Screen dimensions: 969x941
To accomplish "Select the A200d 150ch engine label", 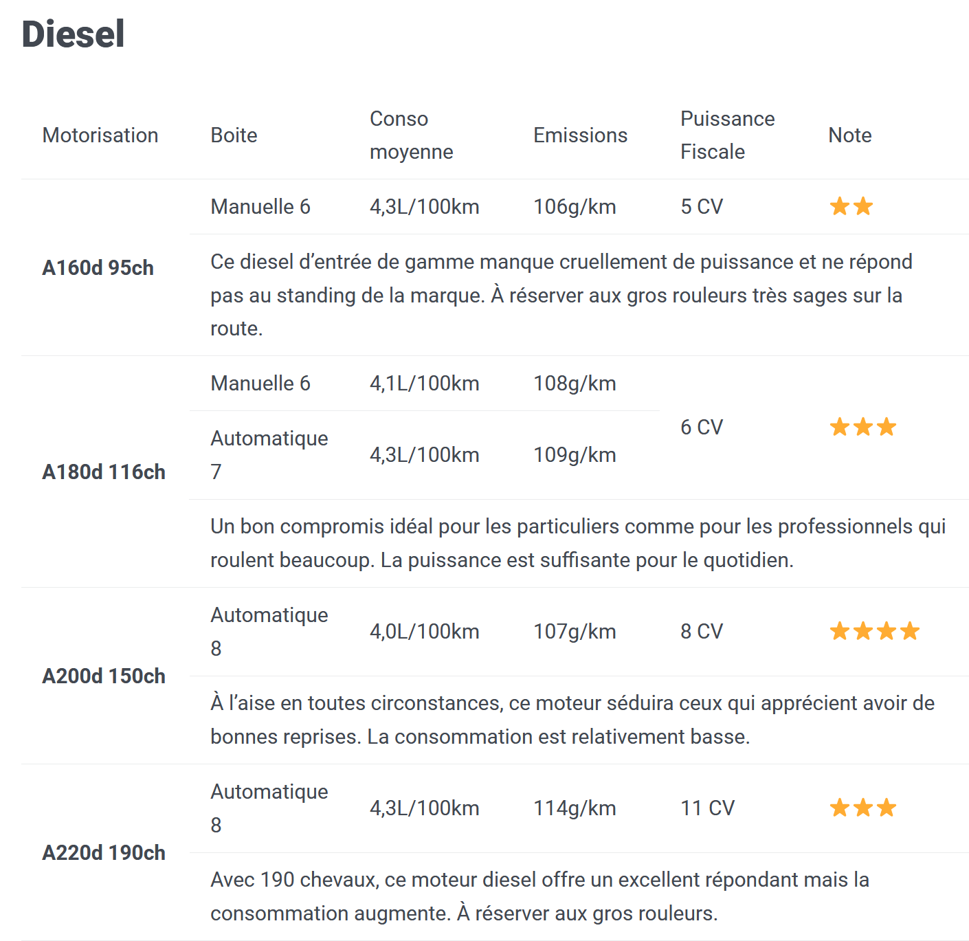I will point(104,676).
